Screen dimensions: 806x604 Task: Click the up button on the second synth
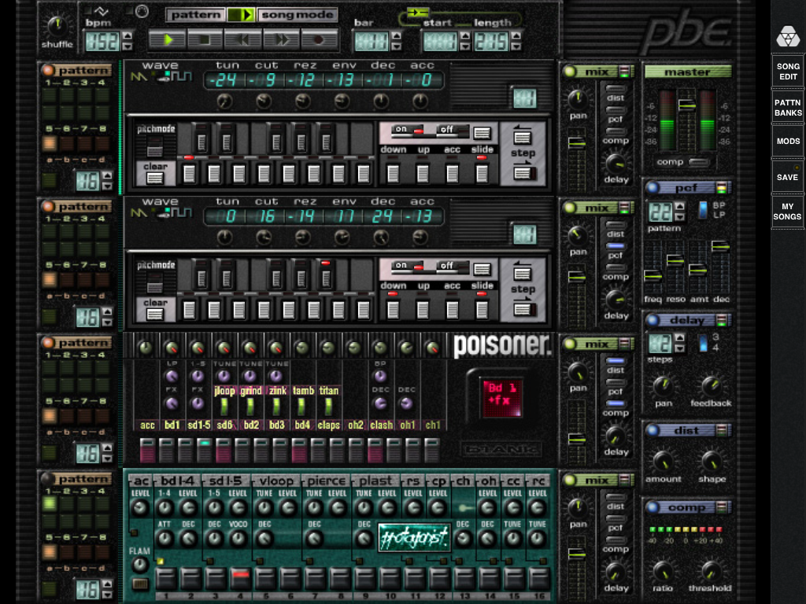pyautogui.click(x=423, y=309)
